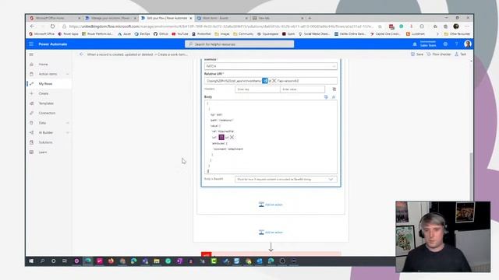Open Connectors in the sidebar
The width and height of the screenshot is (499, 280).
(47, 113)
